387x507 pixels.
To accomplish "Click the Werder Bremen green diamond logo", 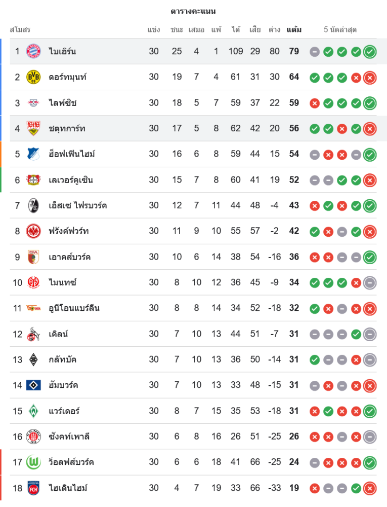I will [x=33, y=411].
